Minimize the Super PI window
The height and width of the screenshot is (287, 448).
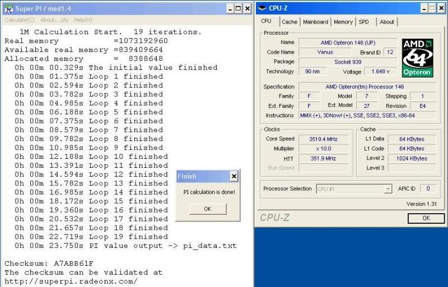(230, 9)
